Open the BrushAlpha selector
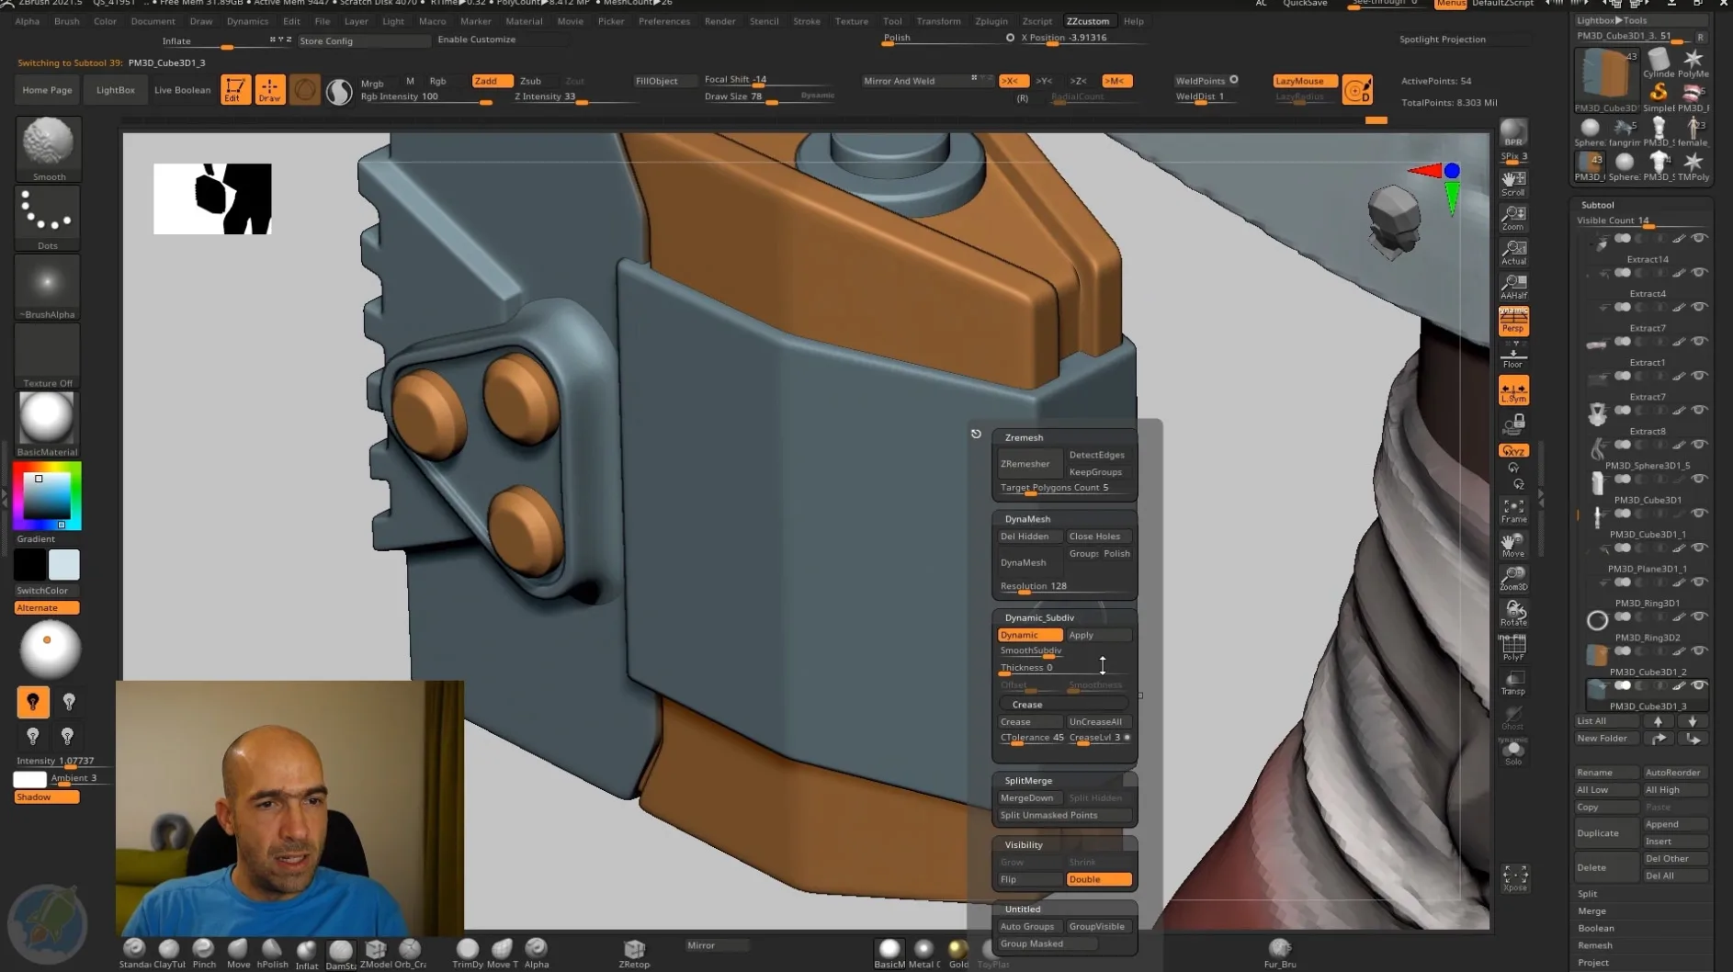 tap(48, 288)
